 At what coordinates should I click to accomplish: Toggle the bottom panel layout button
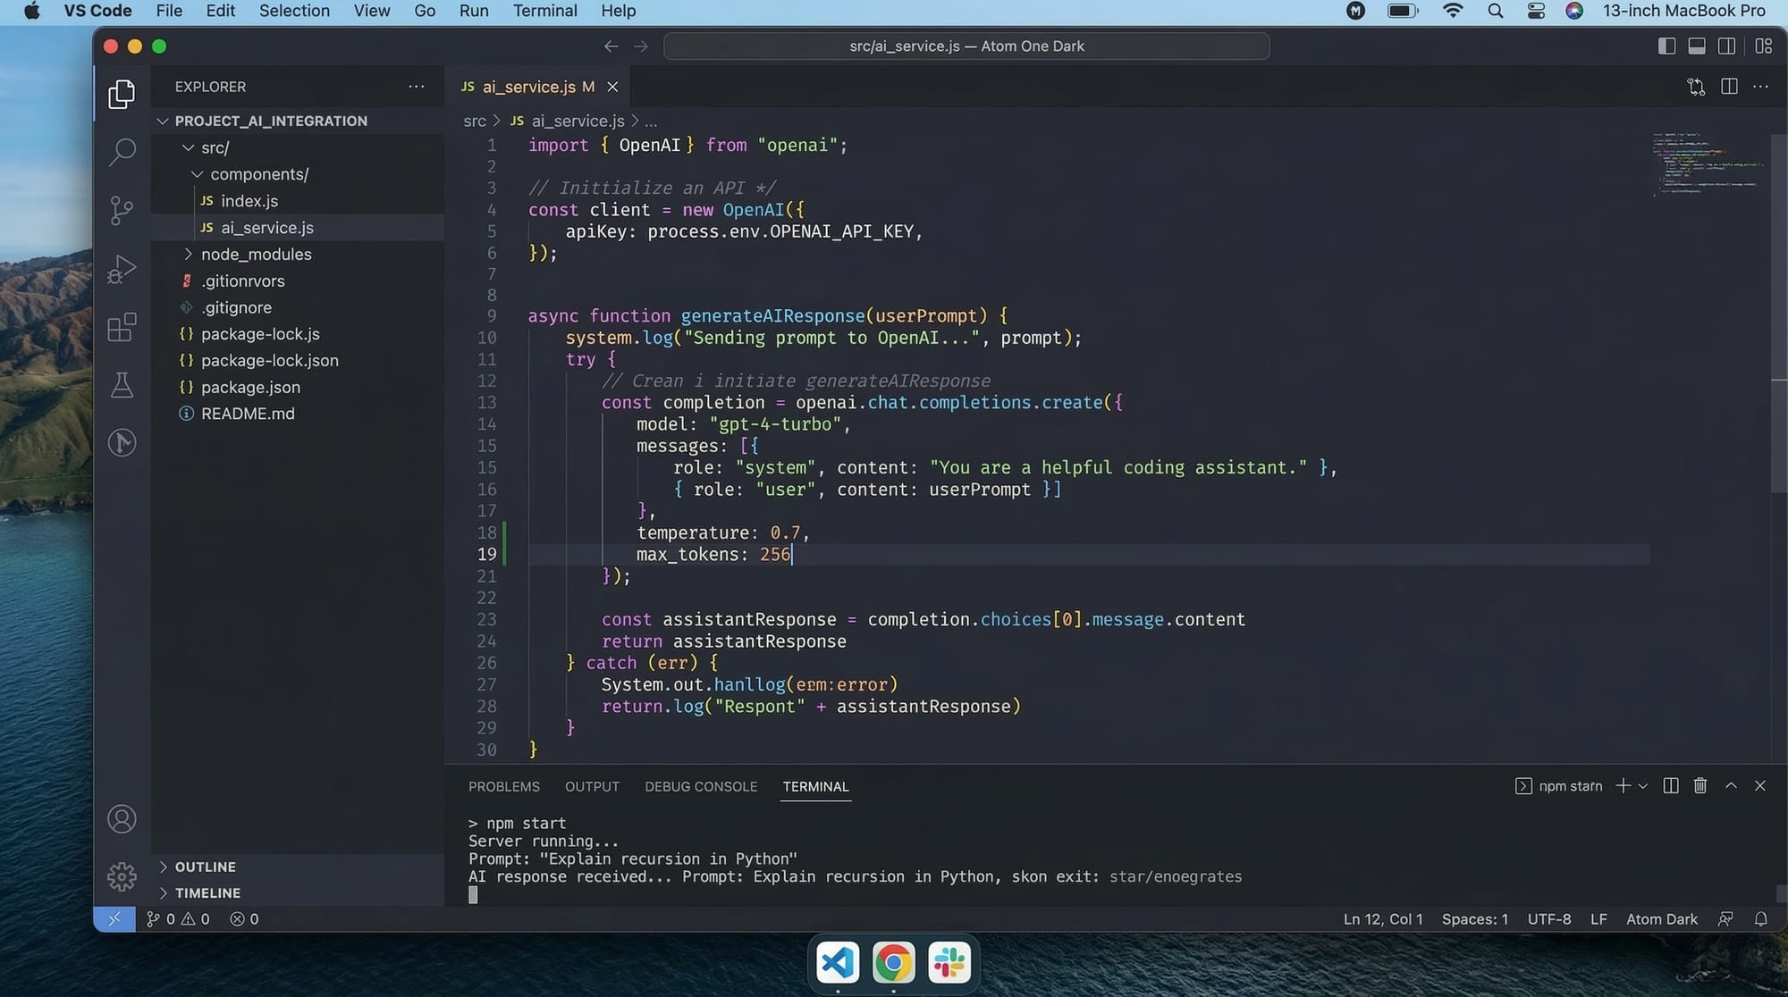[1697, 46]
